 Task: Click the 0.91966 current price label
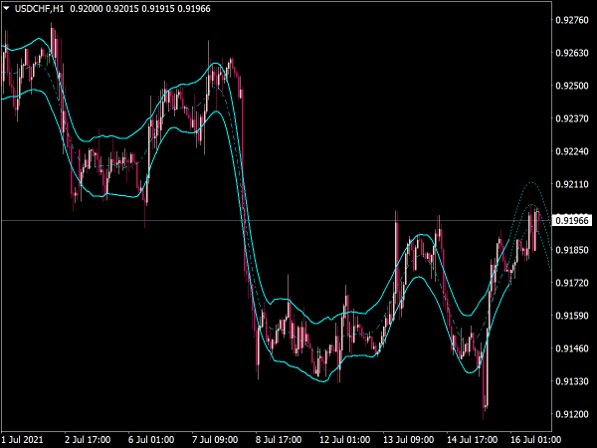click(572, 221)
